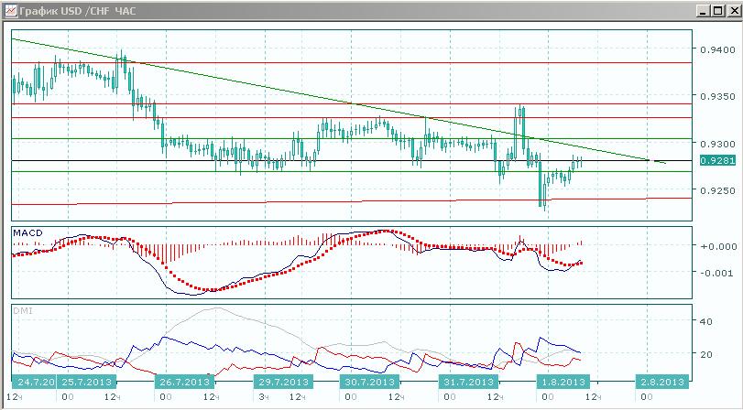The height and width of the screenshot is (410, 743).
Task: Minimize the USD/CHF chart window
Action: (x=705, y=10)
